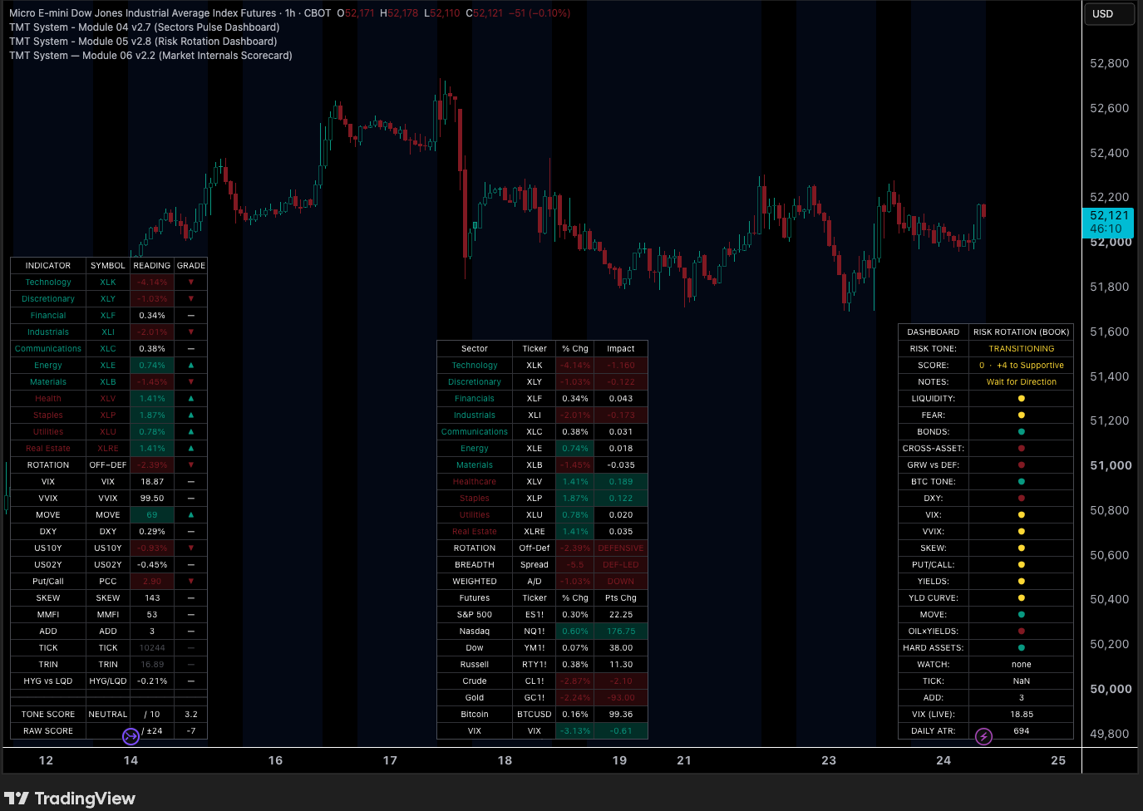
Task: Click the DOWN cell in the WEIGHTED row
Action: (621, 582)
